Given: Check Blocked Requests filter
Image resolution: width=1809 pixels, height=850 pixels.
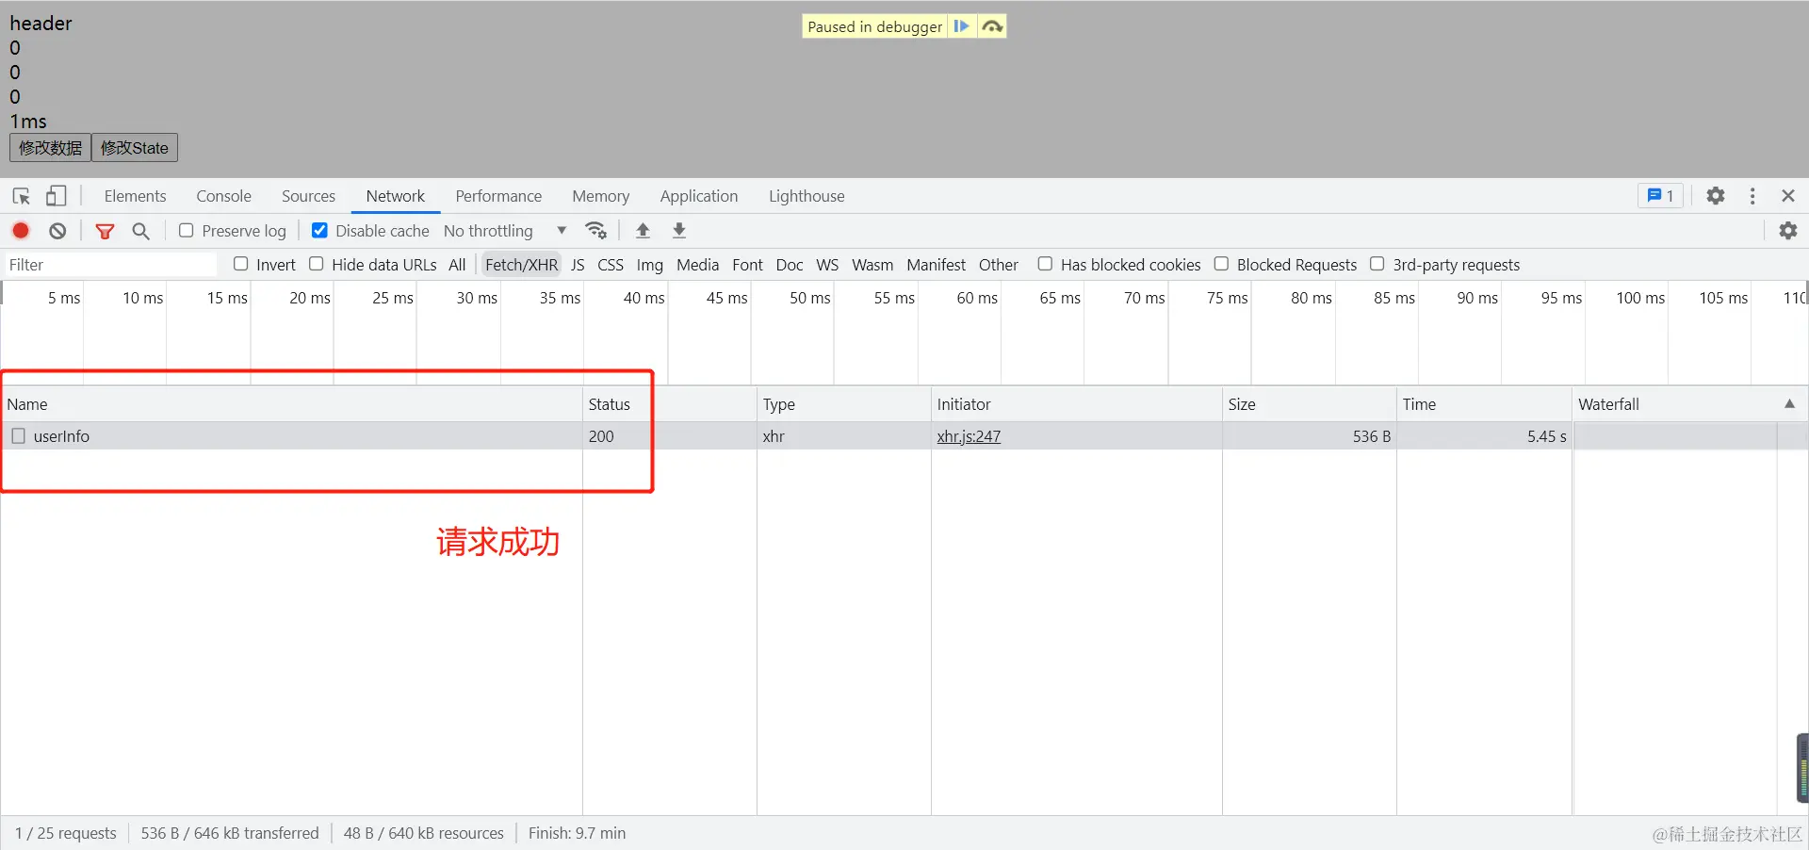Looking at the screenshot, I should point(1221,265).
